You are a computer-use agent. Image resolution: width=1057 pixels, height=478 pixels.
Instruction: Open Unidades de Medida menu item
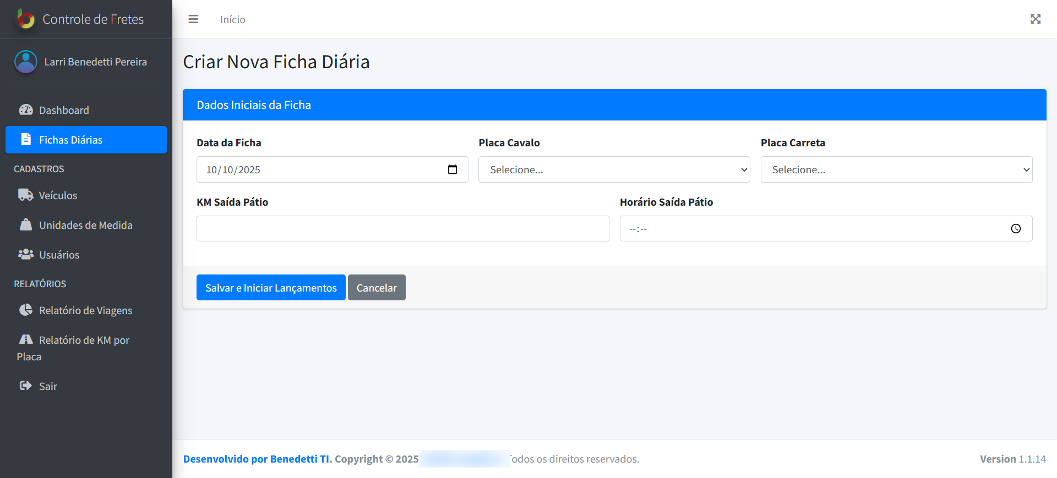click(x=85, y=225)
